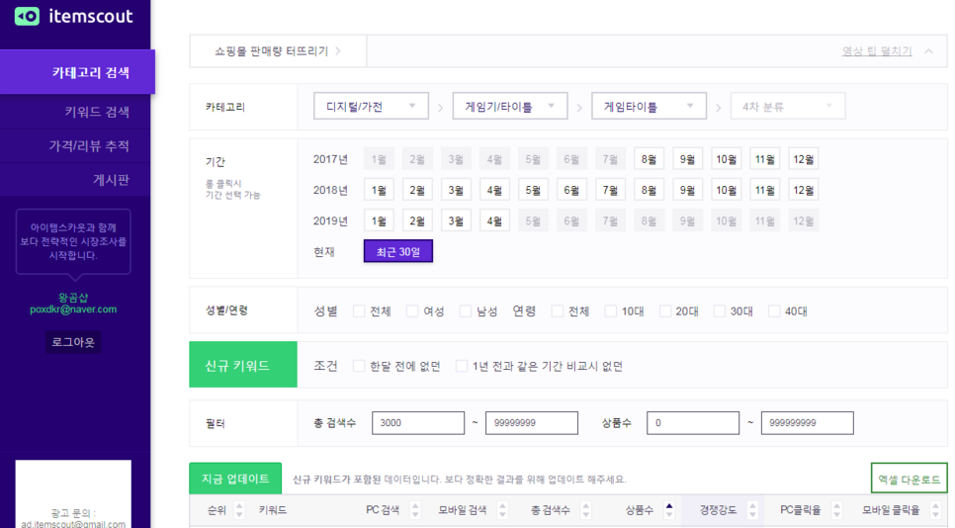This screenshot has width=955, height=528.
Task: Select 2018년 9월 period
Action: coord(687,190)
